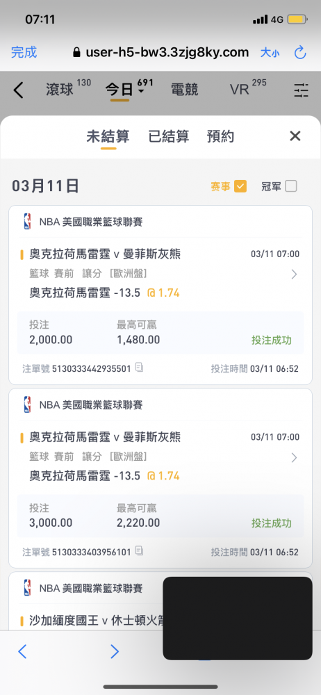Expand the 今日 dropdown arrow
The height and width of the screenshot is (695, 321).
(x=141, y=91)
